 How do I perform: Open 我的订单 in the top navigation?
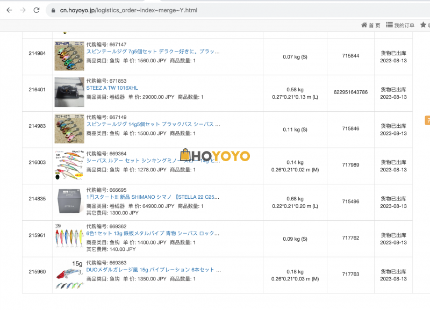click(400, 25)
